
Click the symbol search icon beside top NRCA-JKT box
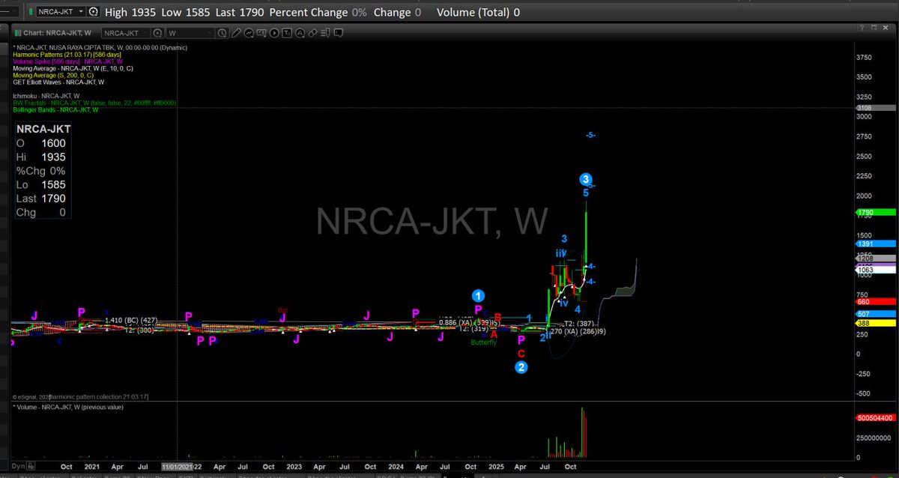(93, 12)
